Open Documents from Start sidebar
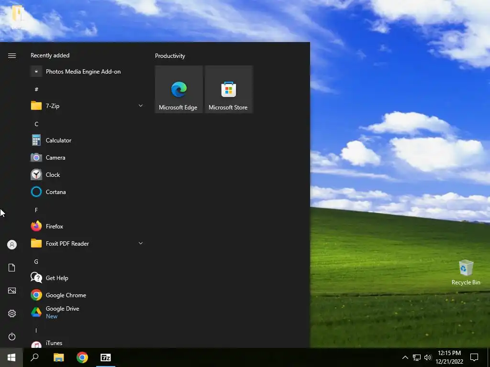490x367 pixels. click(12, 268)
